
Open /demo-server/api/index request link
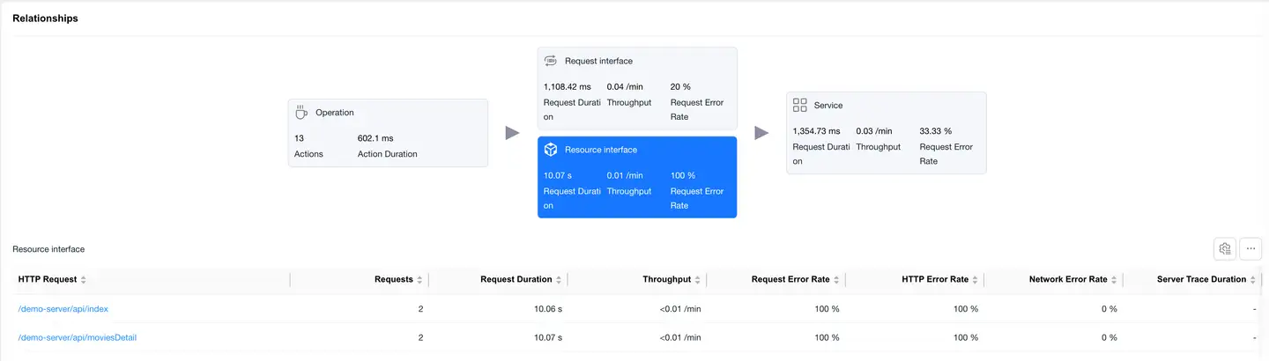[63, 309]
